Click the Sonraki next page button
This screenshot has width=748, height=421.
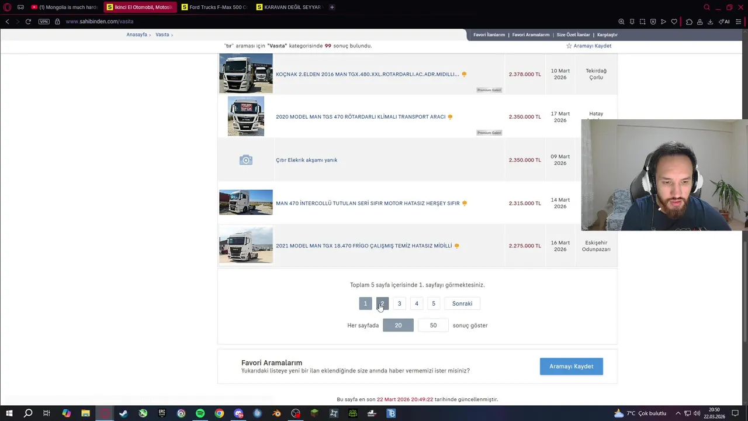point(462,303)
